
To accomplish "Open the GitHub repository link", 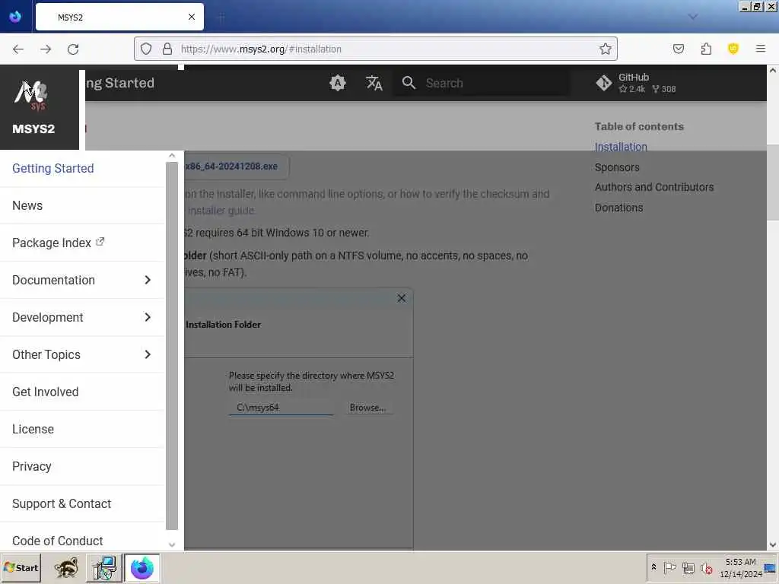I will pos(636,83).
